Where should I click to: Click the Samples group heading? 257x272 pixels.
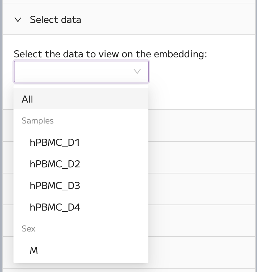pyautogui.click(x=38, y=121)
